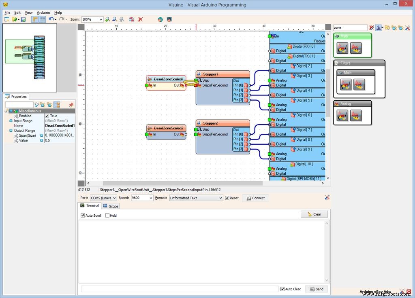Screen dimensions: 415x298
Task: Open the Arduino menu
Action: point(43,13)
